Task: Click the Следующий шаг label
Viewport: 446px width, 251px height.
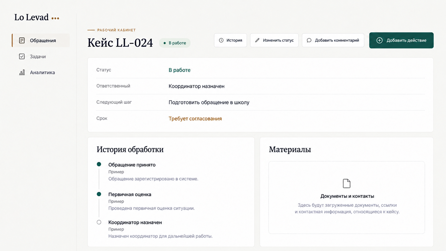Action: (114, 102)
